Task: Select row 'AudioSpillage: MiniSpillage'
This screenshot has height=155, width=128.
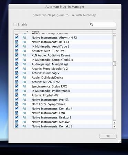Action: tap(63, 64)
